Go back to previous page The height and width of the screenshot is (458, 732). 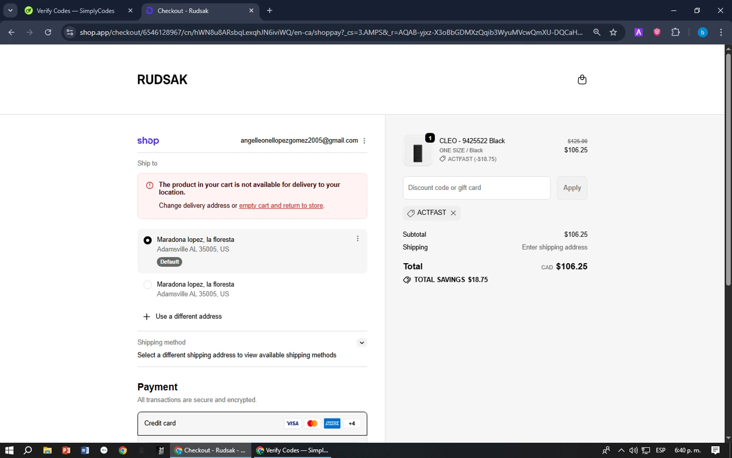coord(12,32)
